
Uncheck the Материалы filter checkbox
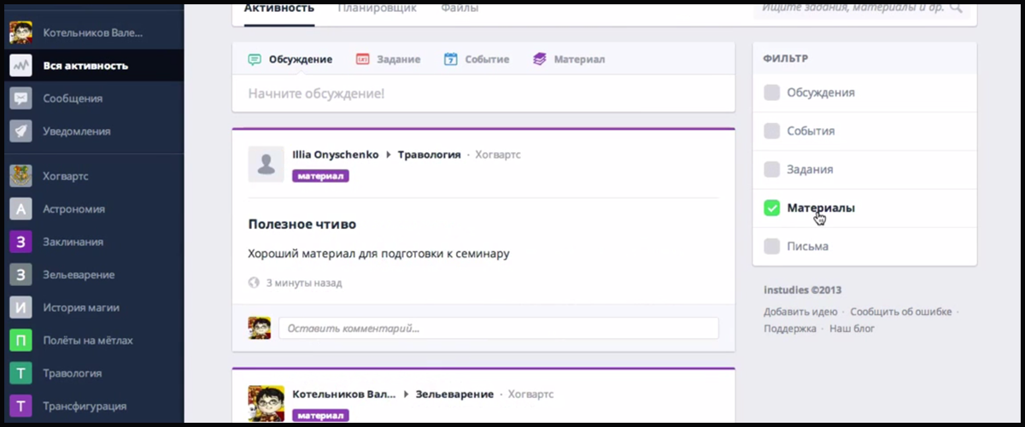point(772,208)
